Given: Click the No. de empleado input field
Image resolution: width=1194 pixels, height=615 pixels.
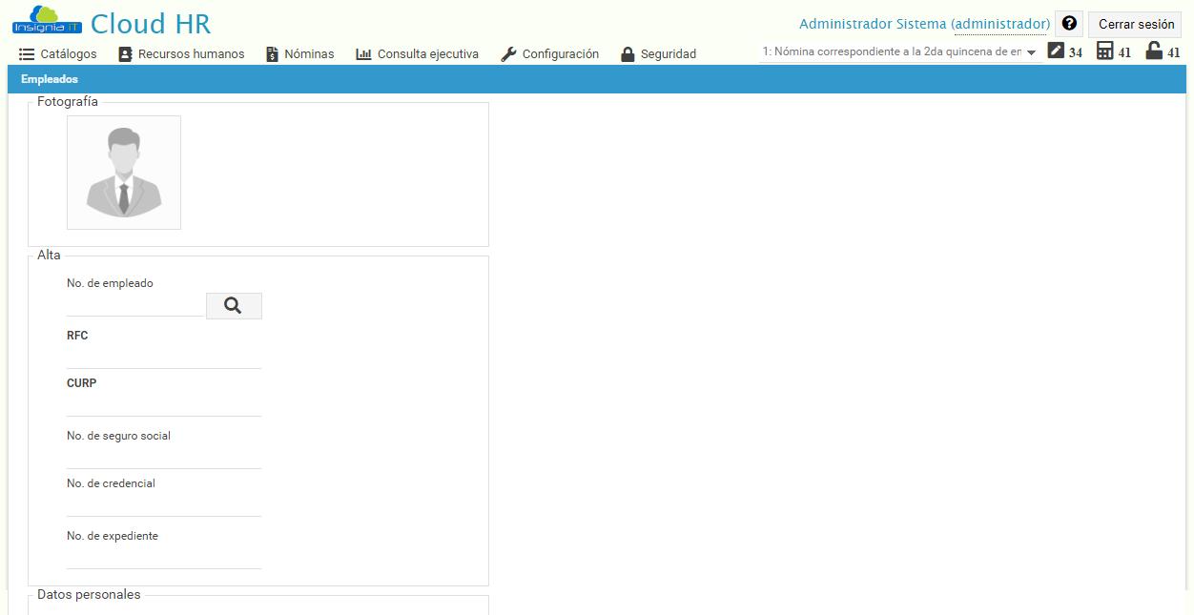Looking at the screenshot, I should click(x=134, y=305).
